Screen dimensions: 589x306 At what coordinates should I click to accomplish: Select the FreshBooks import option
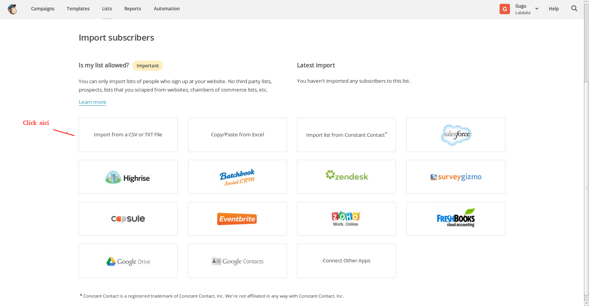coord(456,219)
